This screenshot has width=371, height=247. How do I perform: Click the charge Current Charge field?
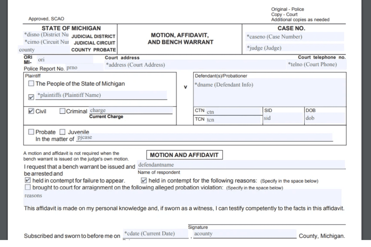point(131,110)
